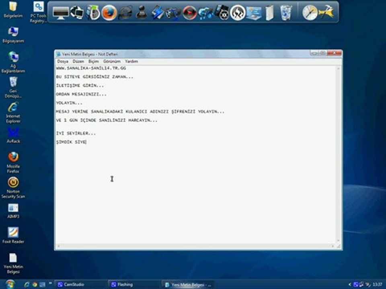Select PC Tools Registry desktop icon

pyautogui.click(x=38, y=12)
